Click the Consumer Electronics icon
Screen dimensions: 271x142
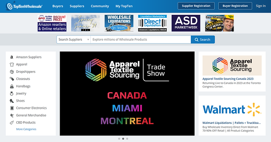click(12, 108)
